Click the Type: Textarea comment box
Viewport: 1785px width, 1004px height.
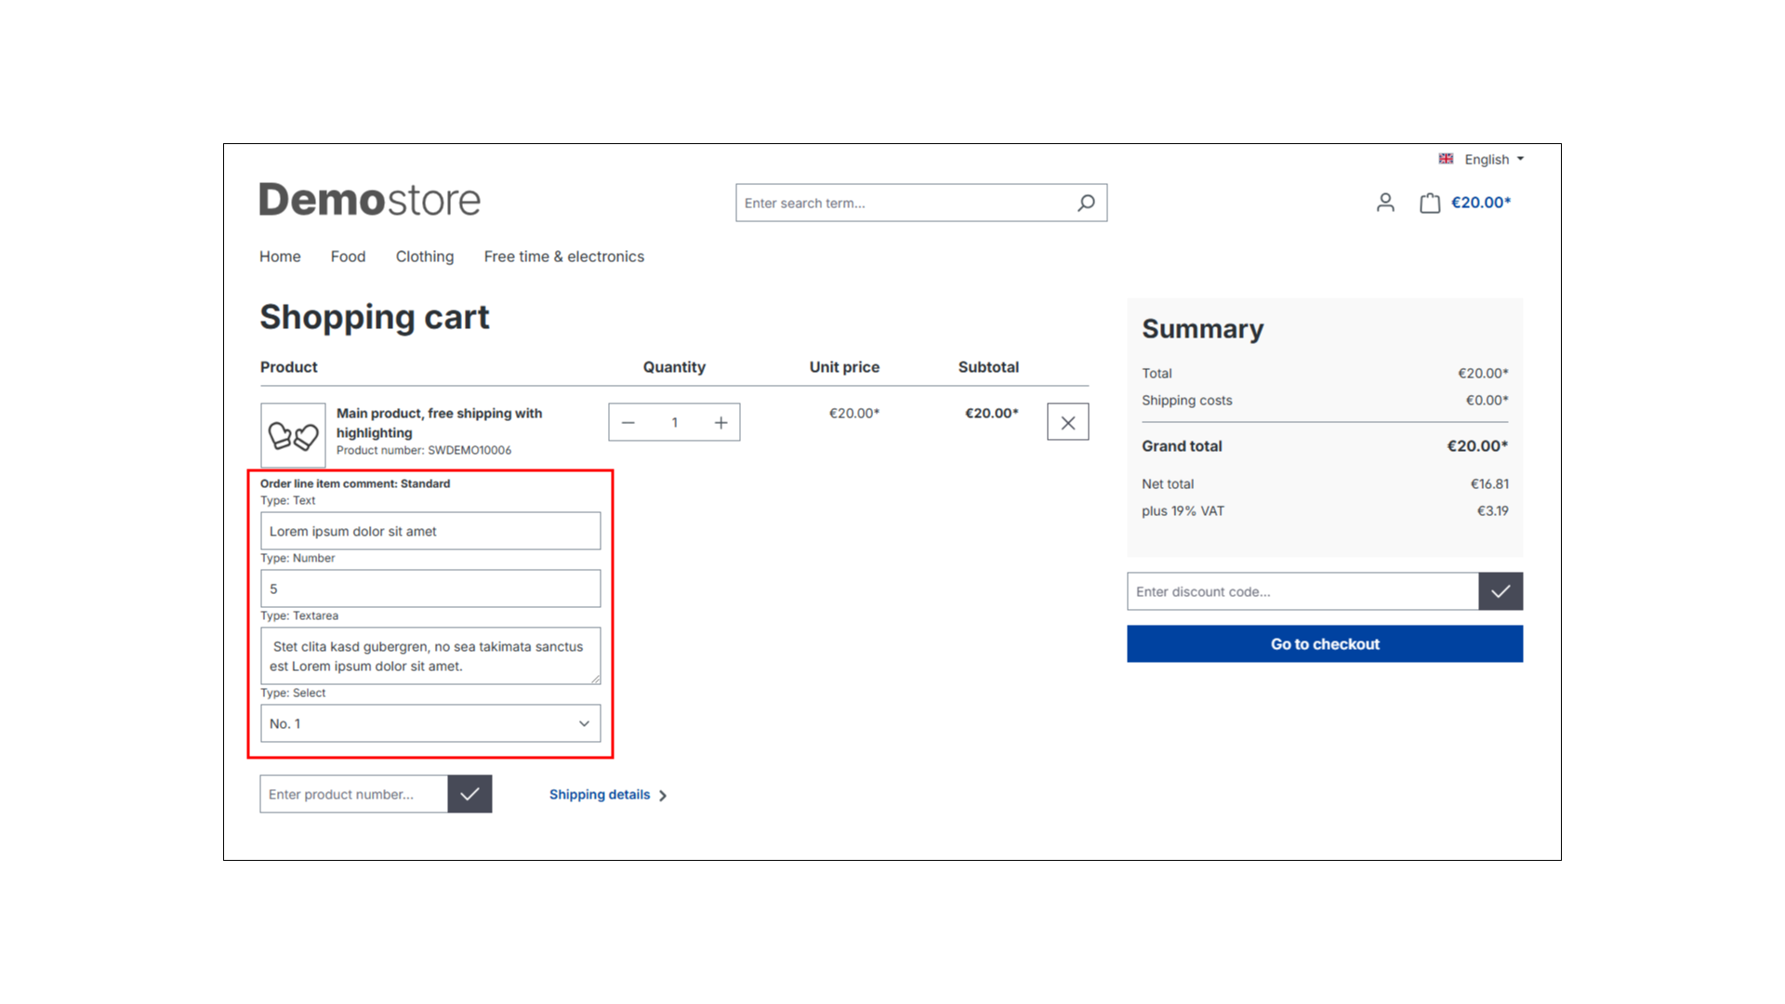(x=430, y=656)
